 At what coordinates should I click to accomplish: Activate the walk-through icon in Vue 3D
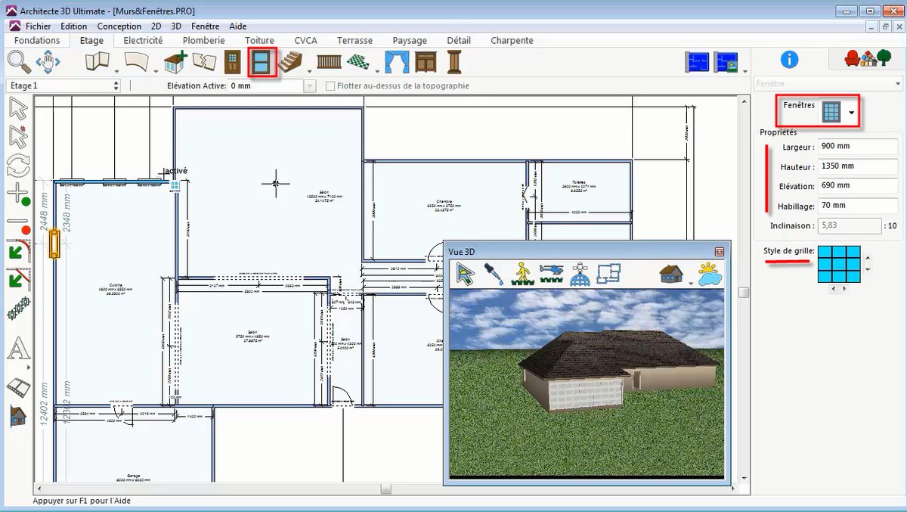tap(523, 273)
